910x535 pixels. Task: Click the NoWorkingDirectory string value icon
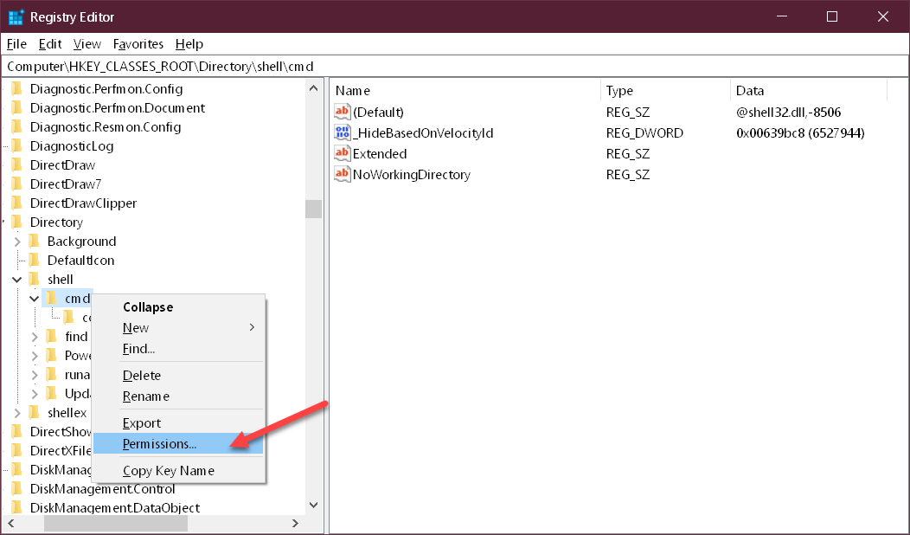point(343,174)
